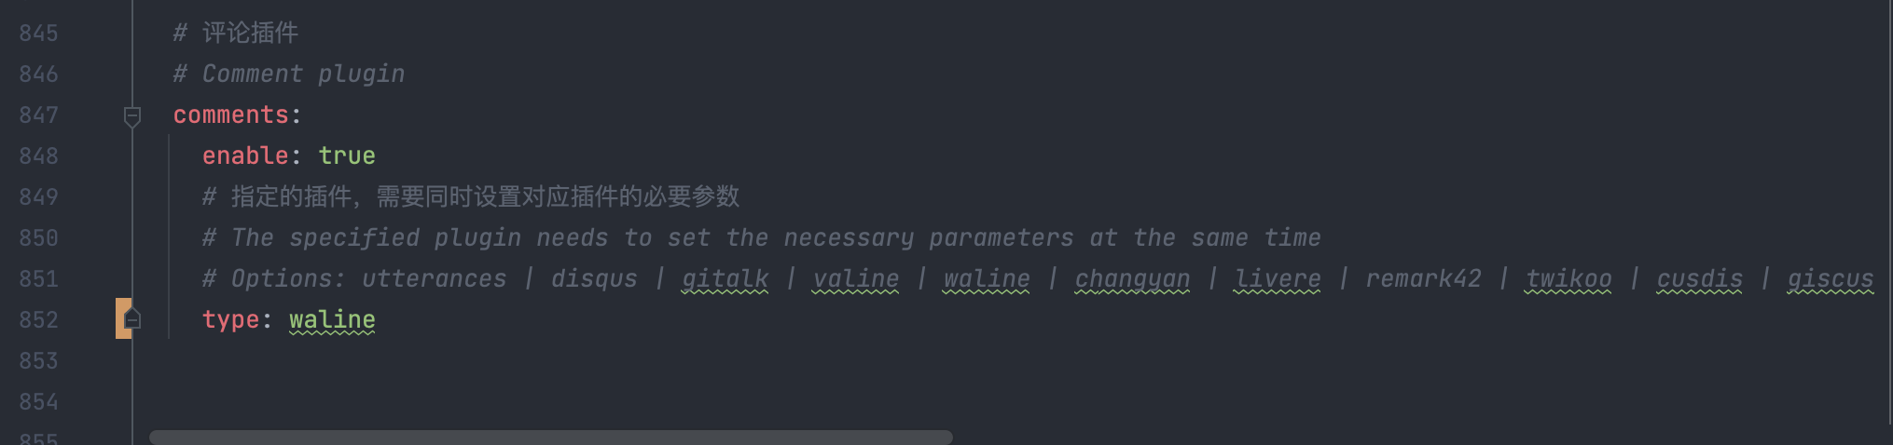Click the 'waline' value after type
Image resolution: width=1893 pixels, height=445 pixels.
332,319
